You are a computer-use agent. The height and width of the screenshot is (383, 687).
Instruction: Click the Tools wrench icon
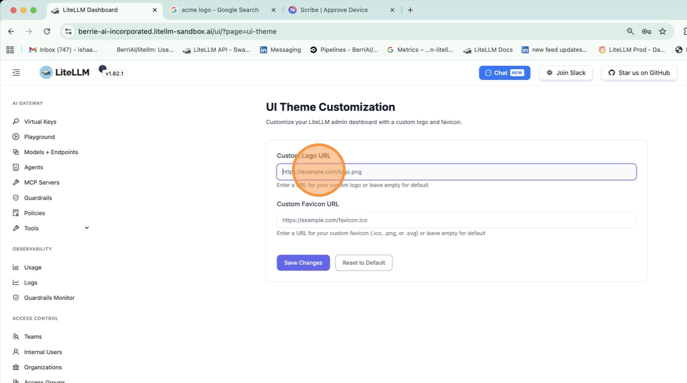click(x=16, y=228)
